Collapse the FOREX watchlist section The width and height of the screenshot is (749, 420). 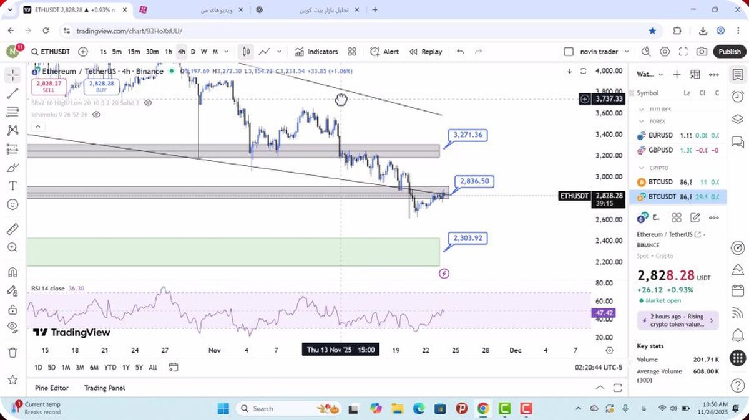[x=642, y=122]
